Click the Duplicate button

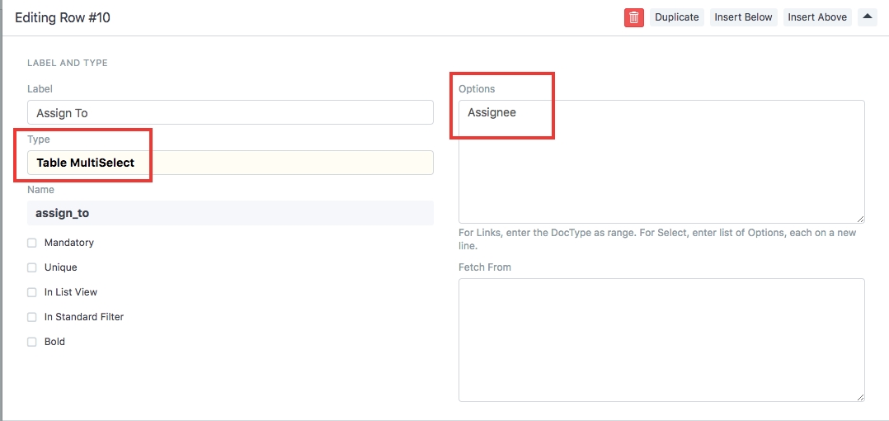pos(676,17)
